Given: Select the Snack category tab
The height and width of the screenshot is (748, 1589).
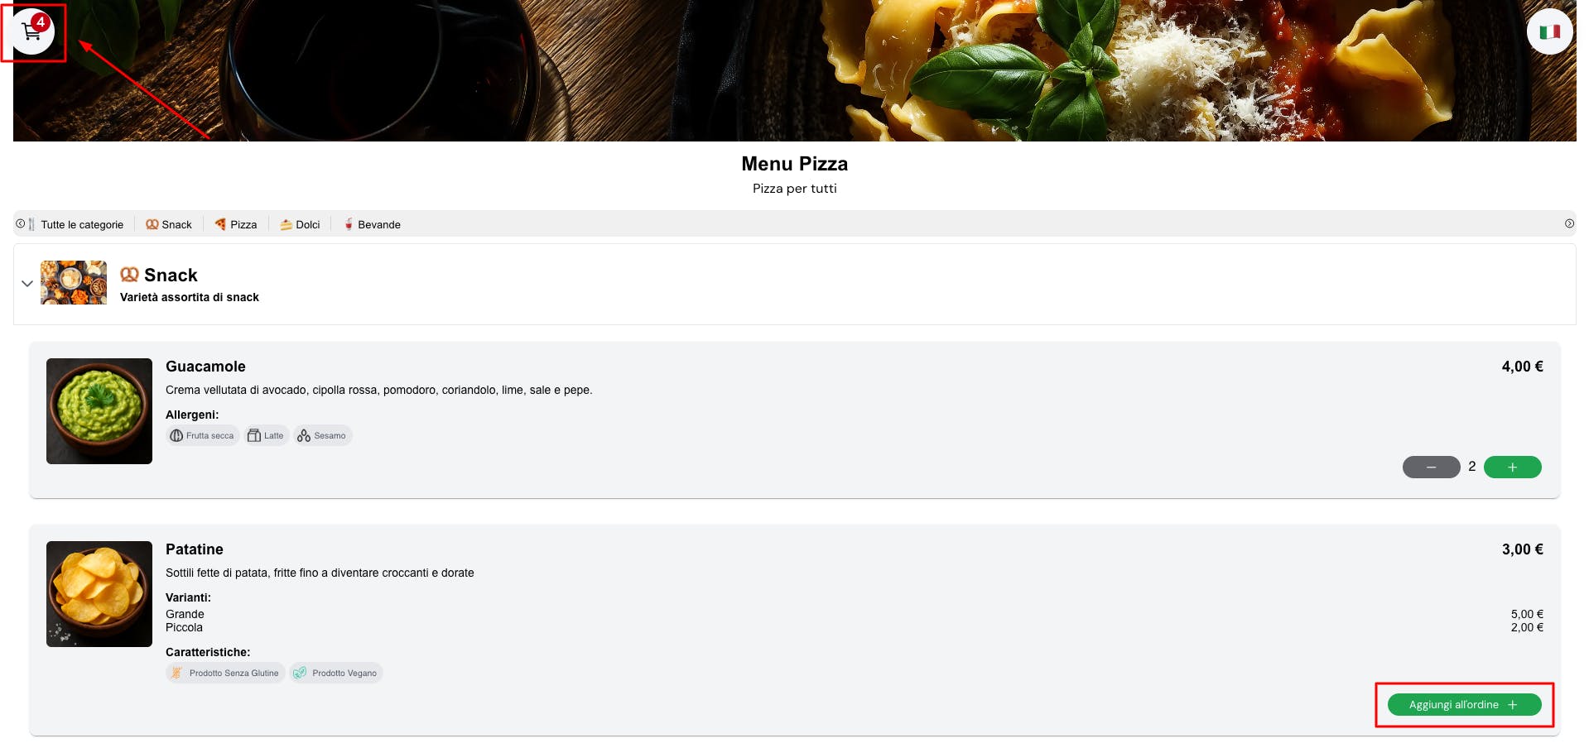Looking at the screenshot, I should pos(169,224).
